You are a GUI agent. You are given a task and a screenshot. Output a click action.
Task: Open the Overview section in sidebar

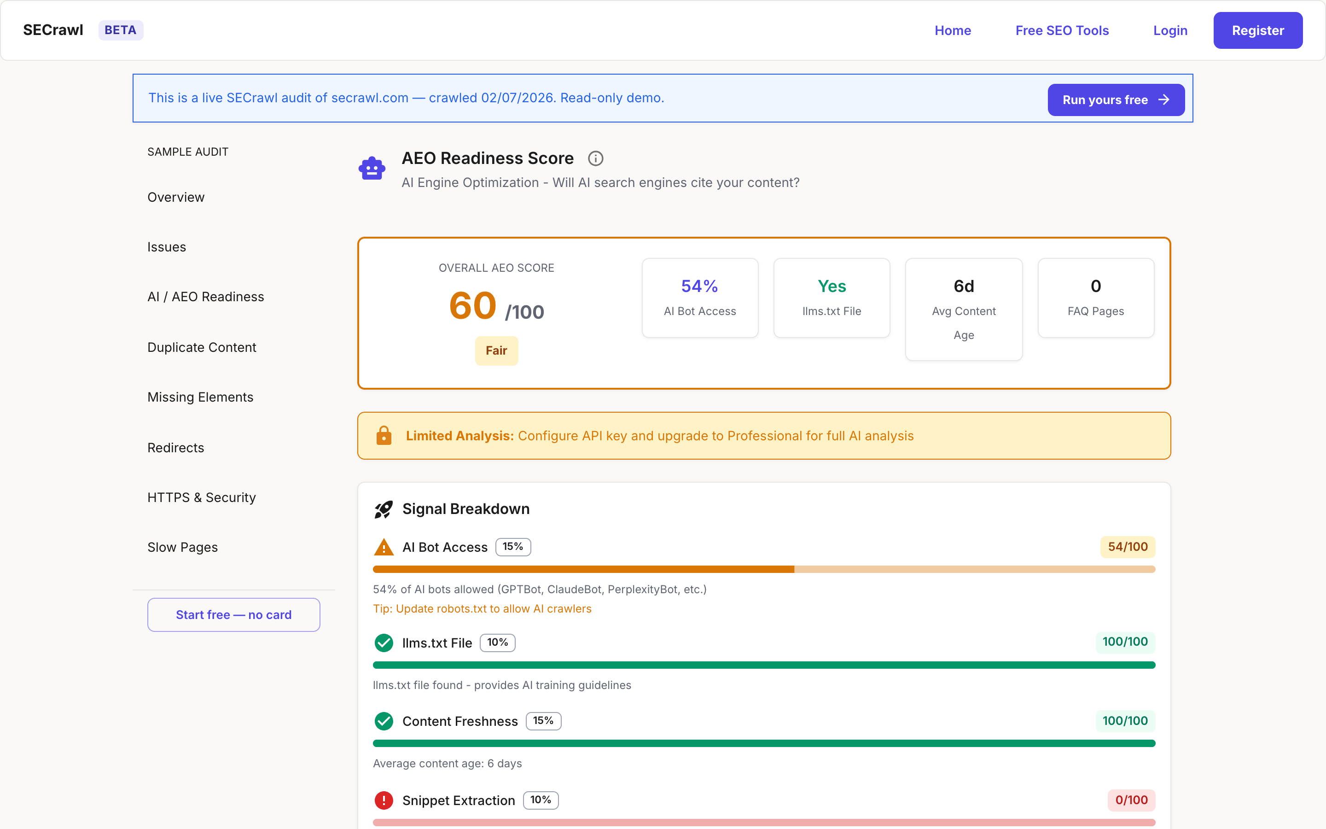point(176,198)
